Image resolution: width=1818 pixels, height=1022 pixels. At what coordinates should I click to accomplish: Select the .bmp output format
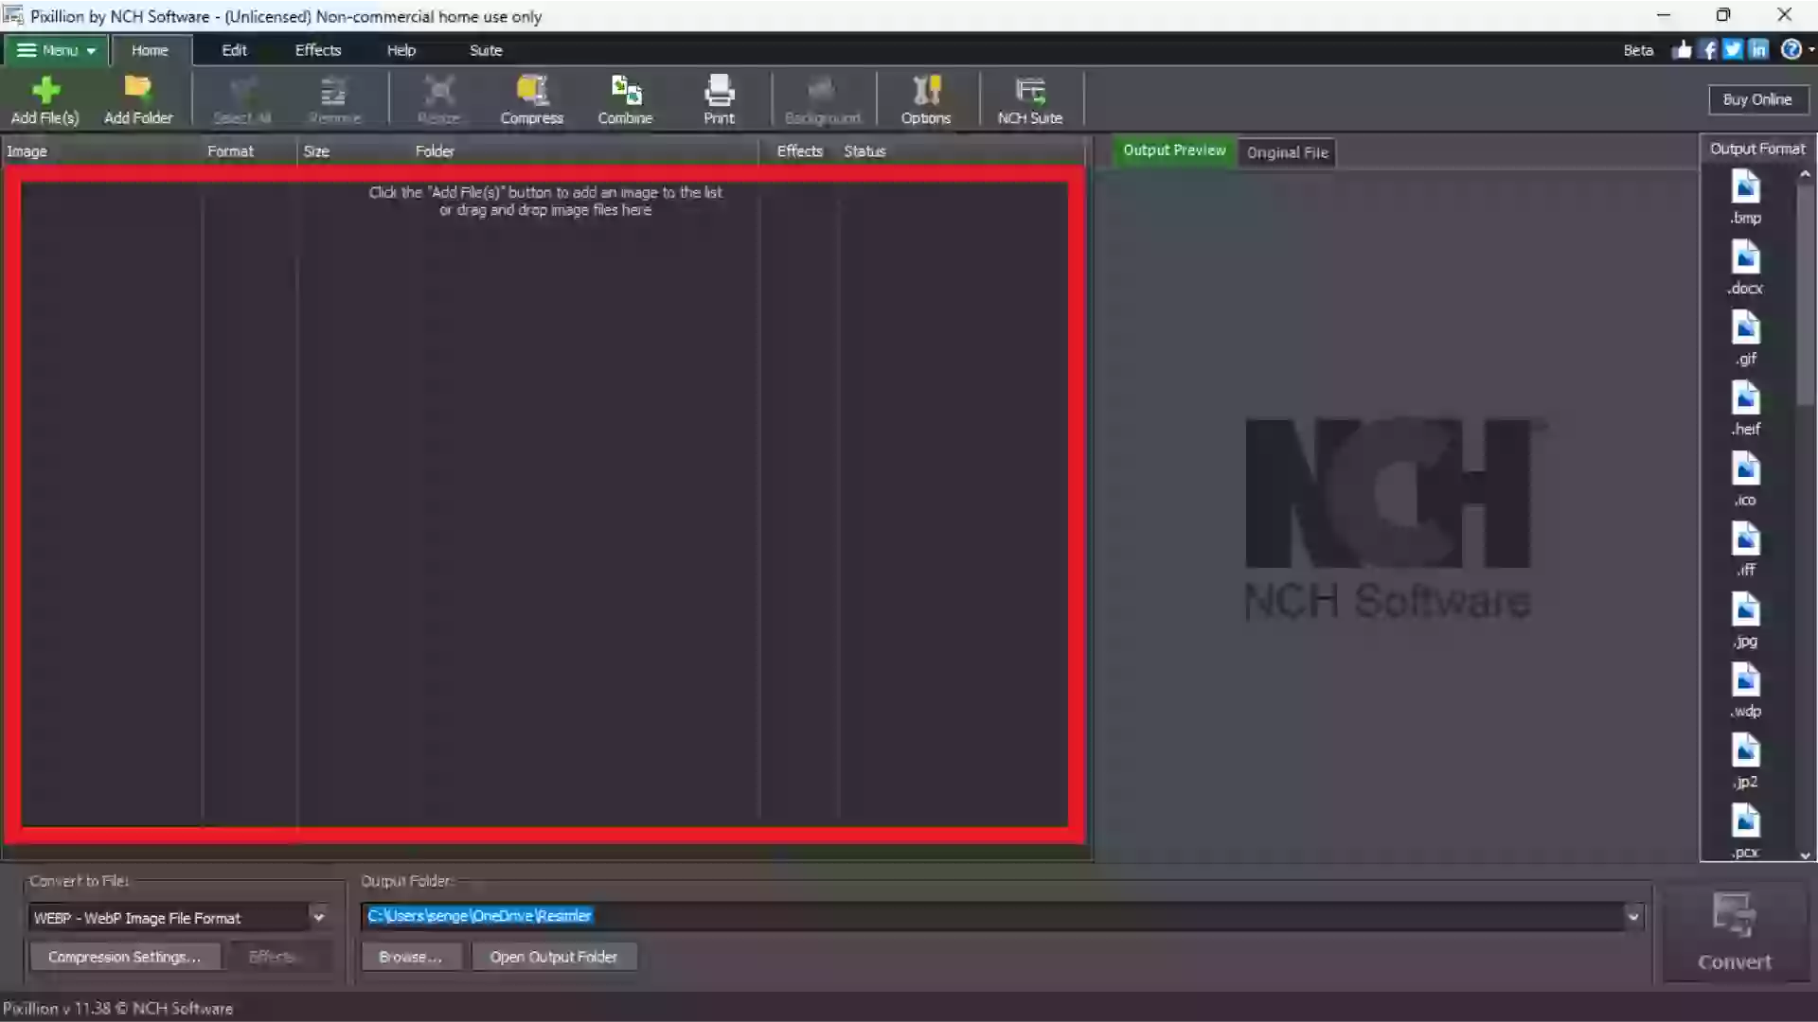click(x=1745, y=197)
